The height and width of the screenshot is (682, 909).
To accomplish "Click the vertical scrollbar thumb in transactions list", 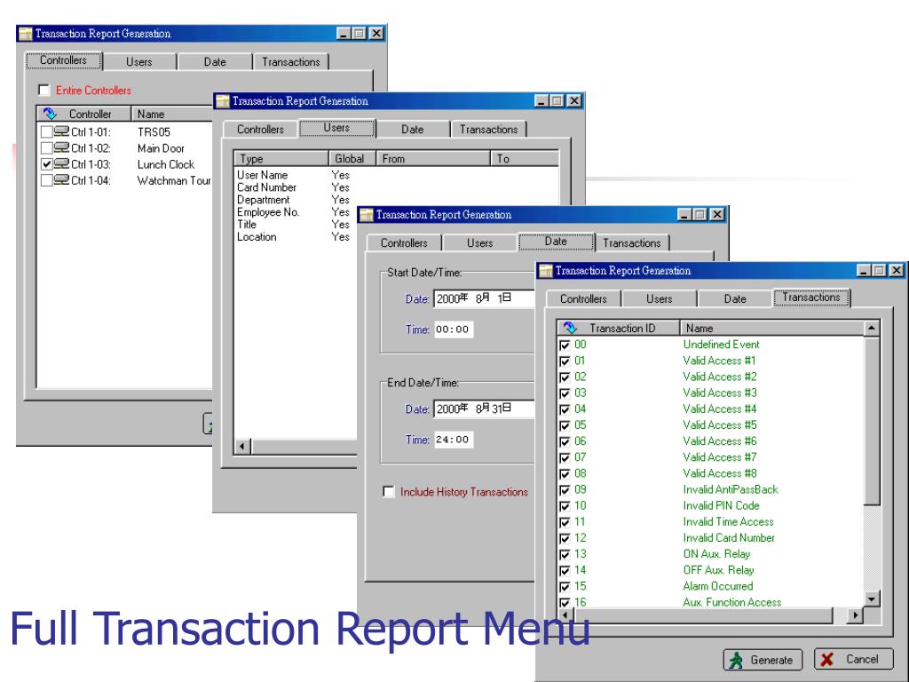I will click(872, 420).
